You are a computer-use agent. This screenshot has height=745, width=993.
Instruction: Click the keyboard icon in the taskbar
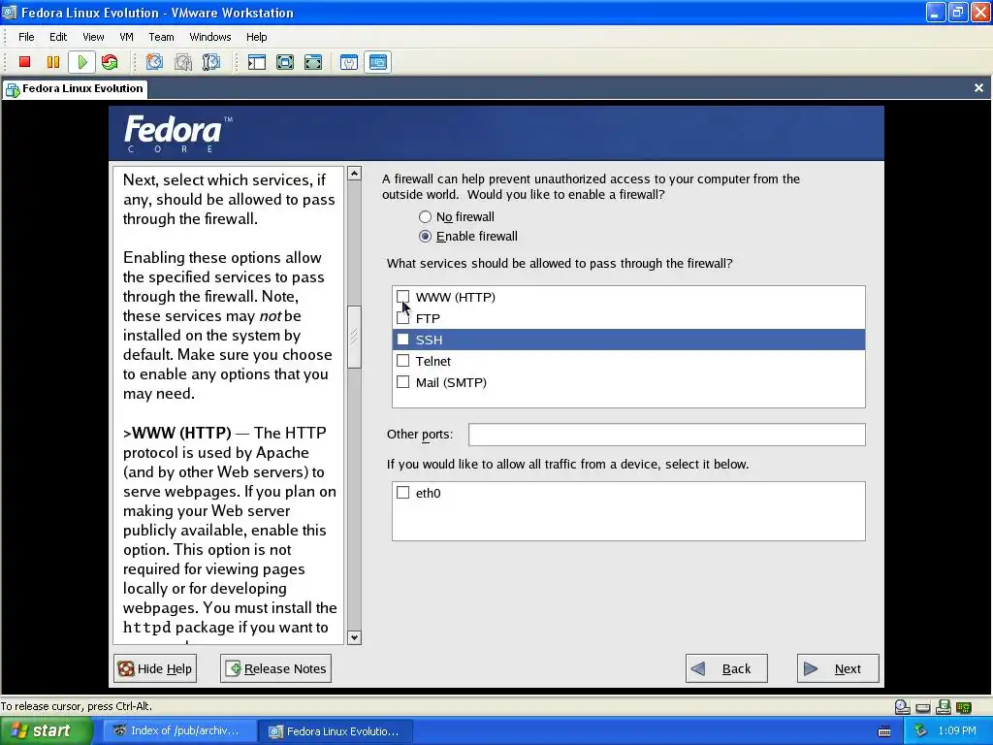[884, 731]
